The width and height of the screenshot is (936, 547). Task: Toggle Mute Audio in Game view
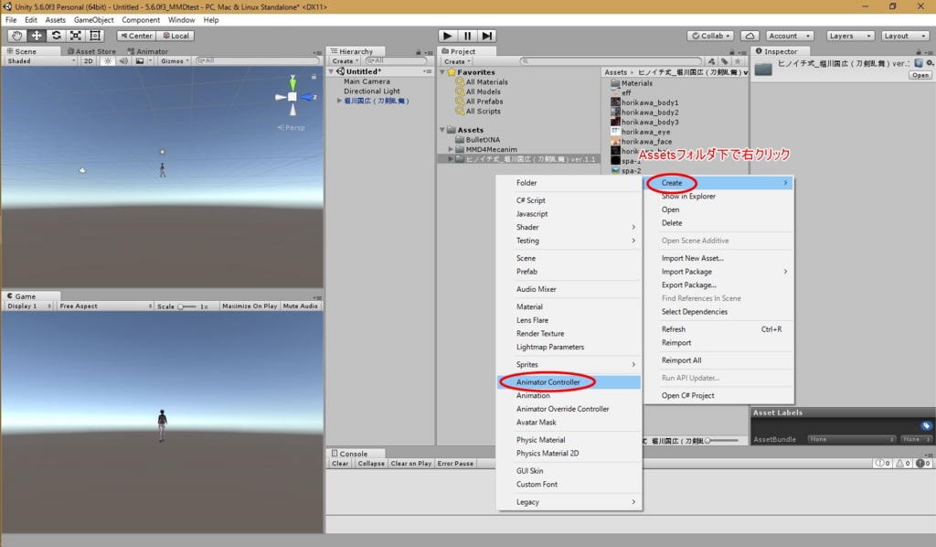pos(300,306)
